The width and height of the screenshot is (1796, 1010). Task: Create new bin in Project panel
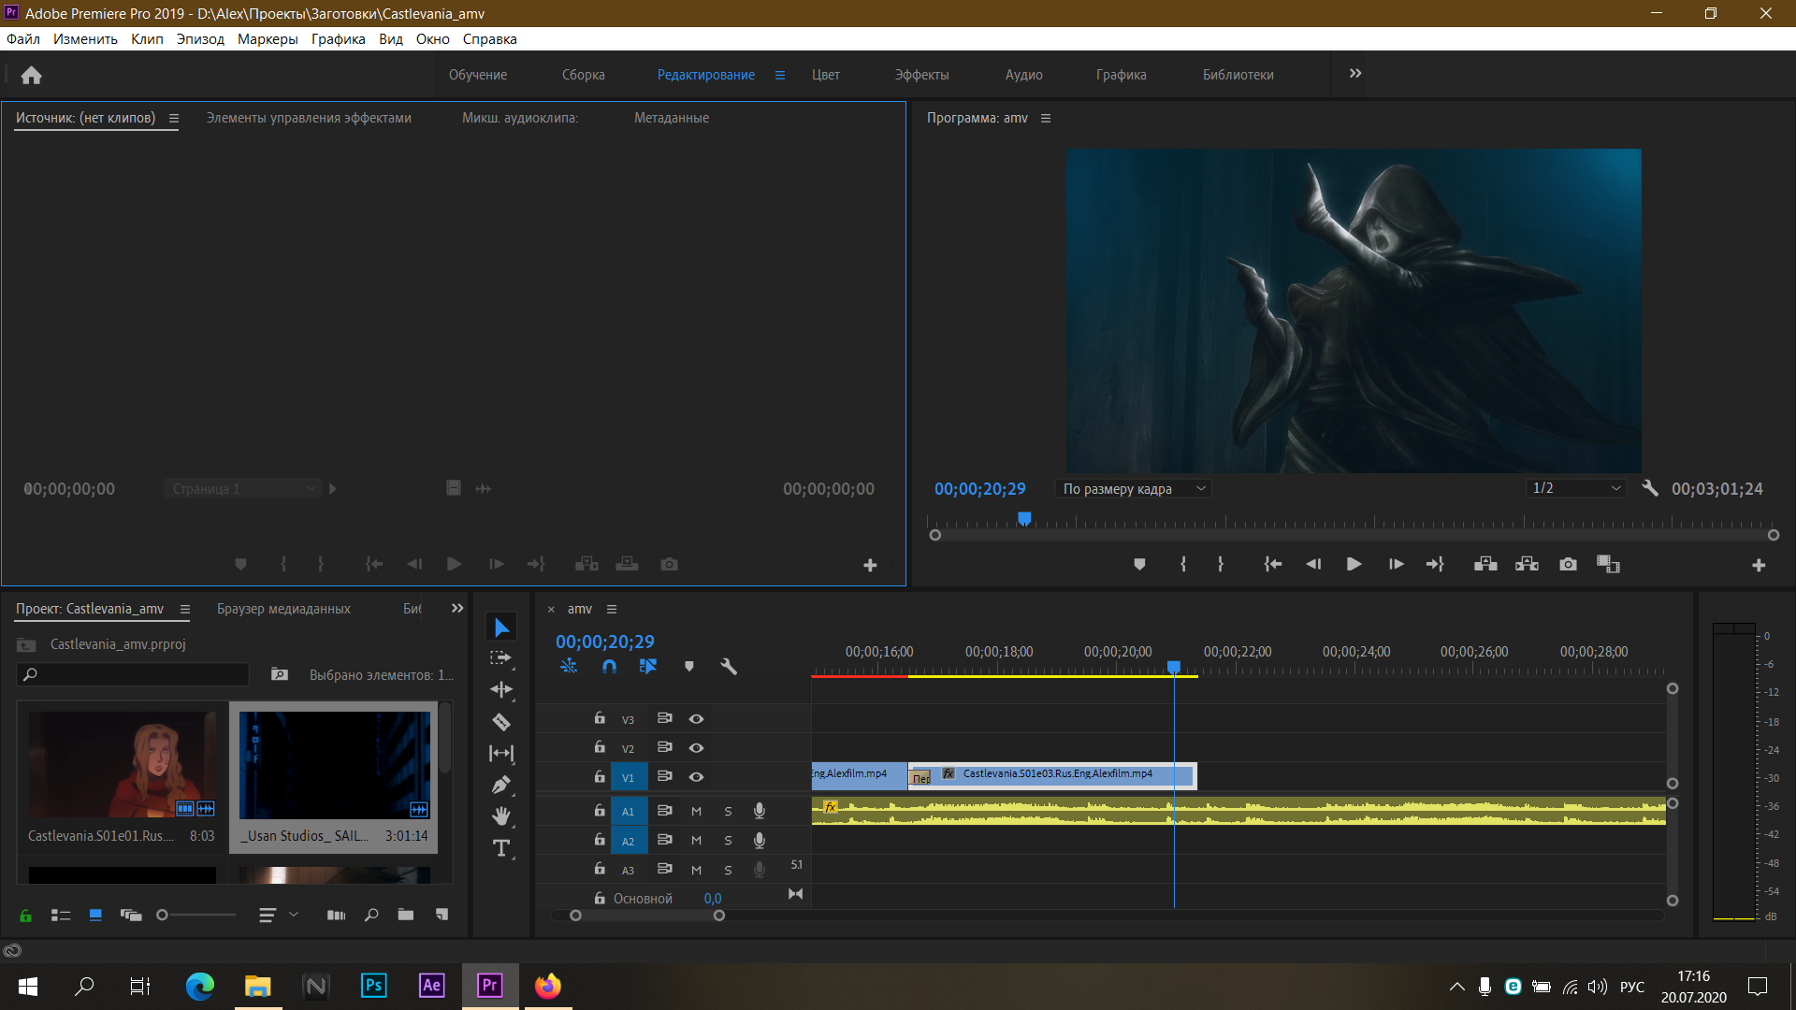[x=405, y=915]
